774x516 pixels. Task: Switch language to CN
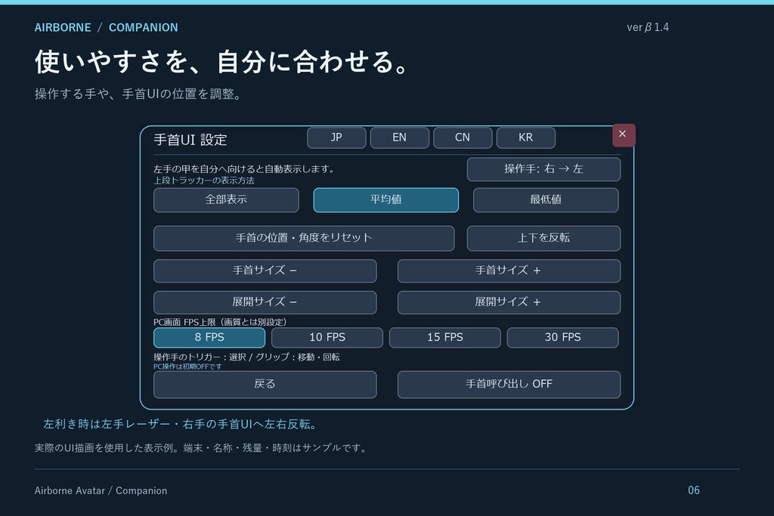463,137
